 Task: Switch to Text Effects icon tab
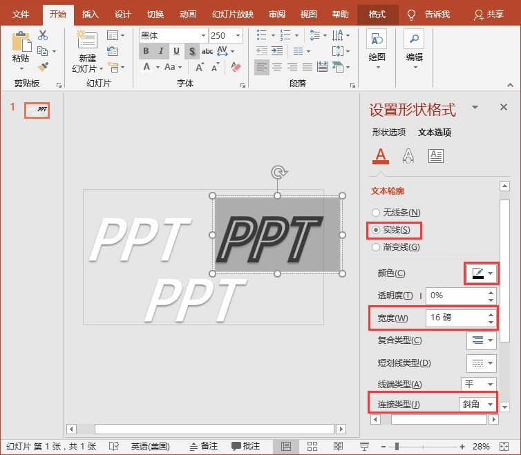click(408, 155)
